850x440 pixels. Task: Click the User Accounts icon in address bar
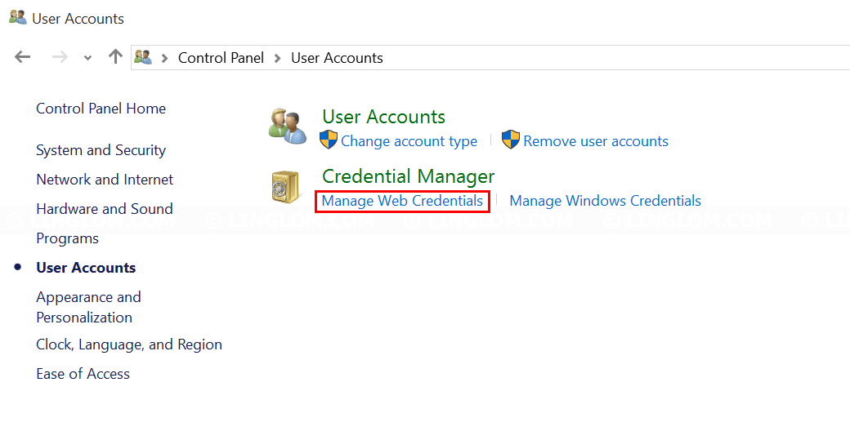click(143, 57)
